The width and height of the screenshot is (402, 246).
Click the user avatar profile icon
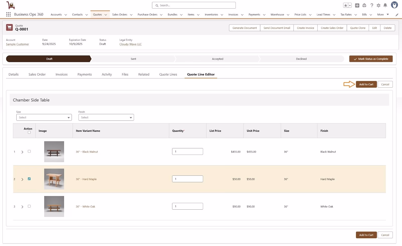pos(394,5)
